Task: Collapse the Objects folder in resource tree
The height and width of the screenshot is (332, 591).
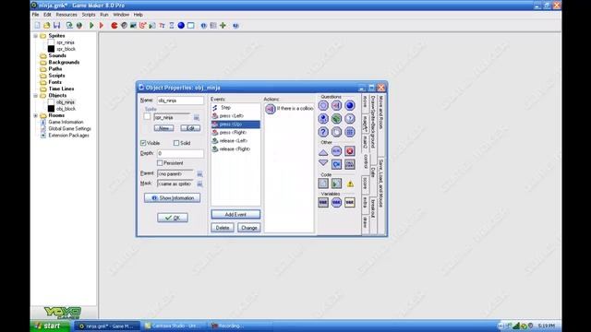Action: [x=36, y=96]
